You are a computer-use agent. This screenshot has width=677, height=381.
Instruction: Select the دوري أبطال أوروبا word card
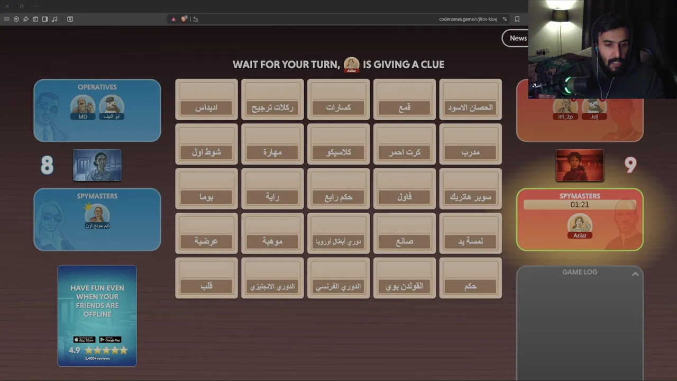338,233
